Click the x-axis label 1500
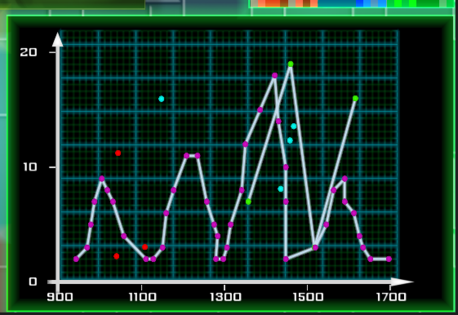This screenshot has width=458, height=315. pyautogui.click(x=308, y=297)
